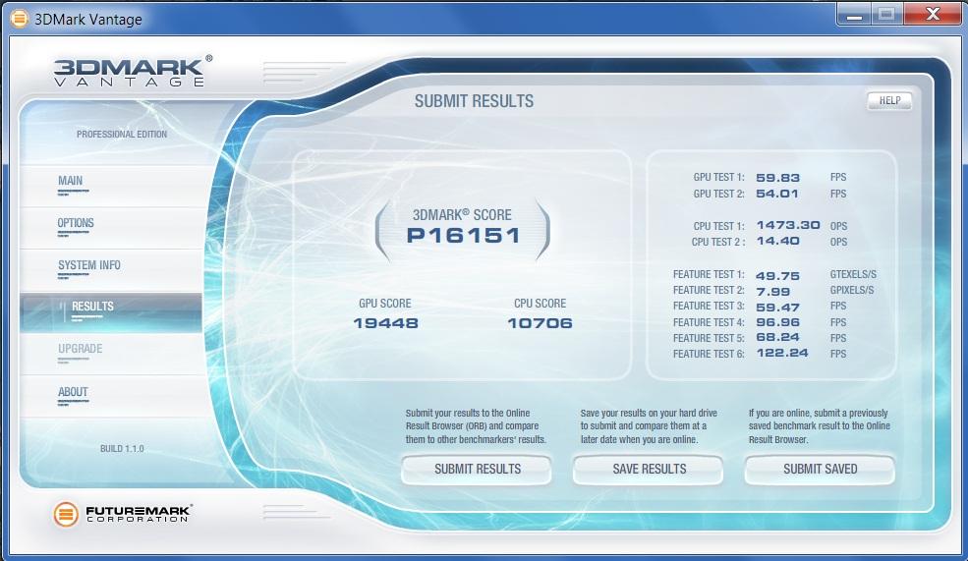Image resolution: width=968 pixels, height=561 pixels.
Task: Select the Results section
Action: click(111, 312)
